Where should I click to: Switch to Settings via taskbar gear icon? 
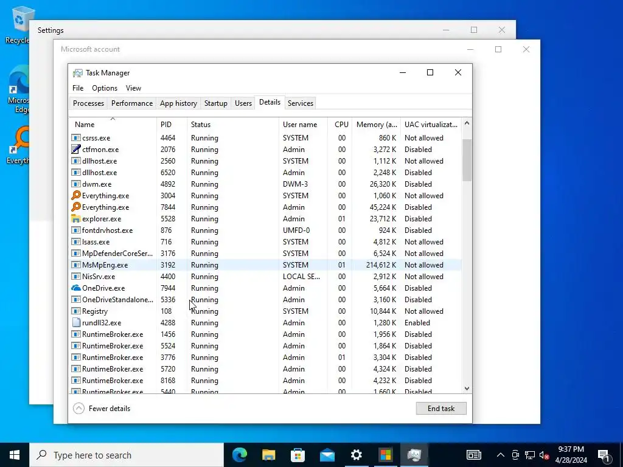pos(356,455)
